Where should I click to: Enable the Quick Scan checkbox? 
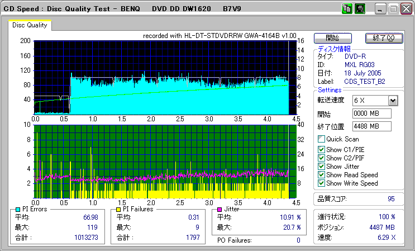pos(321,139)
